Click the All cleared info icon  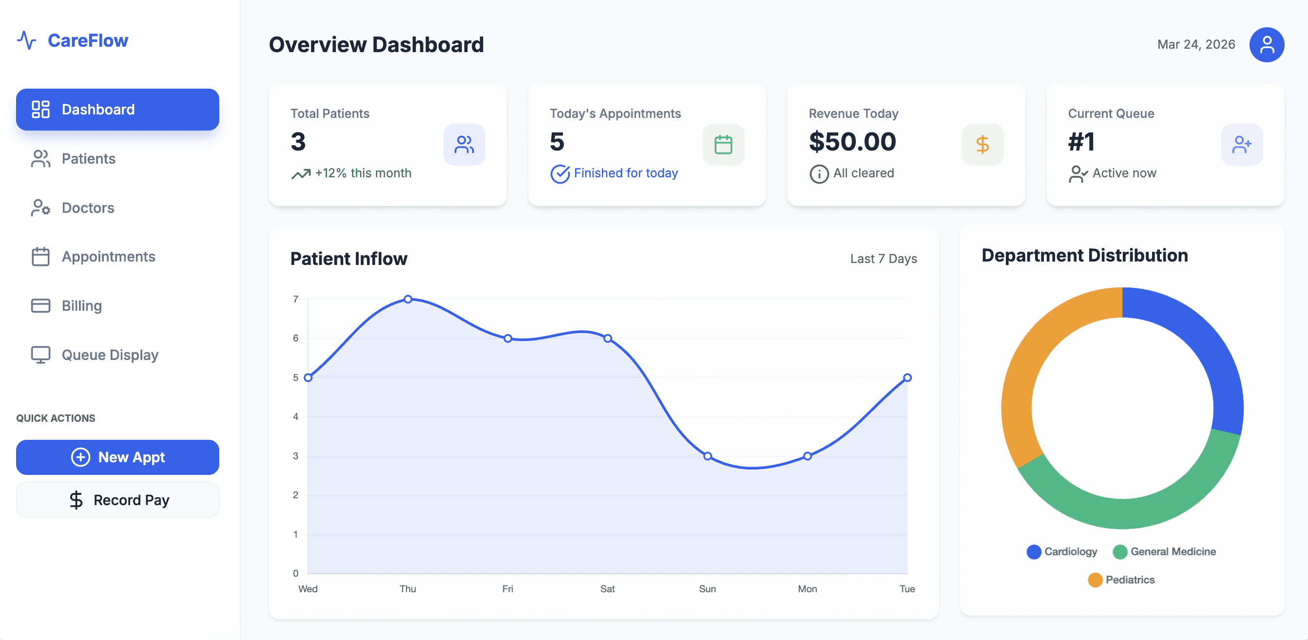(819, 174)
